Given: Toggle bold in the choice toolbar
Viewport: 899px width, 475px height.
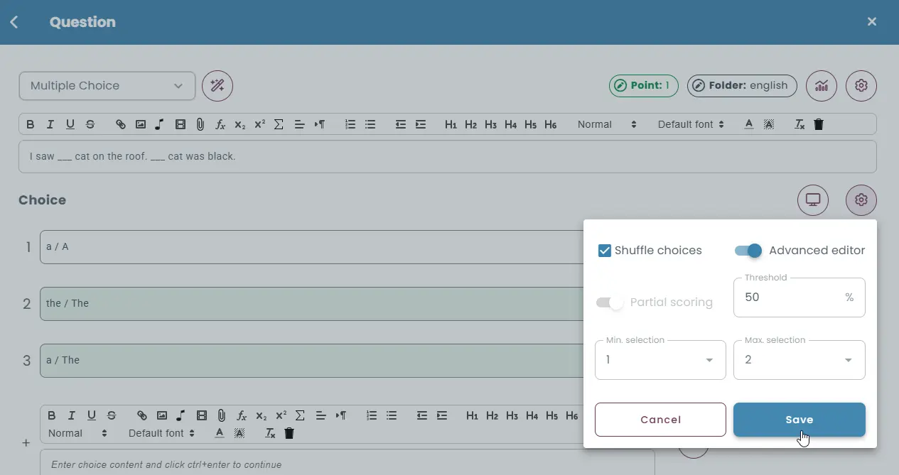Looking at the screenshot, I should click(x=51, y=415).
